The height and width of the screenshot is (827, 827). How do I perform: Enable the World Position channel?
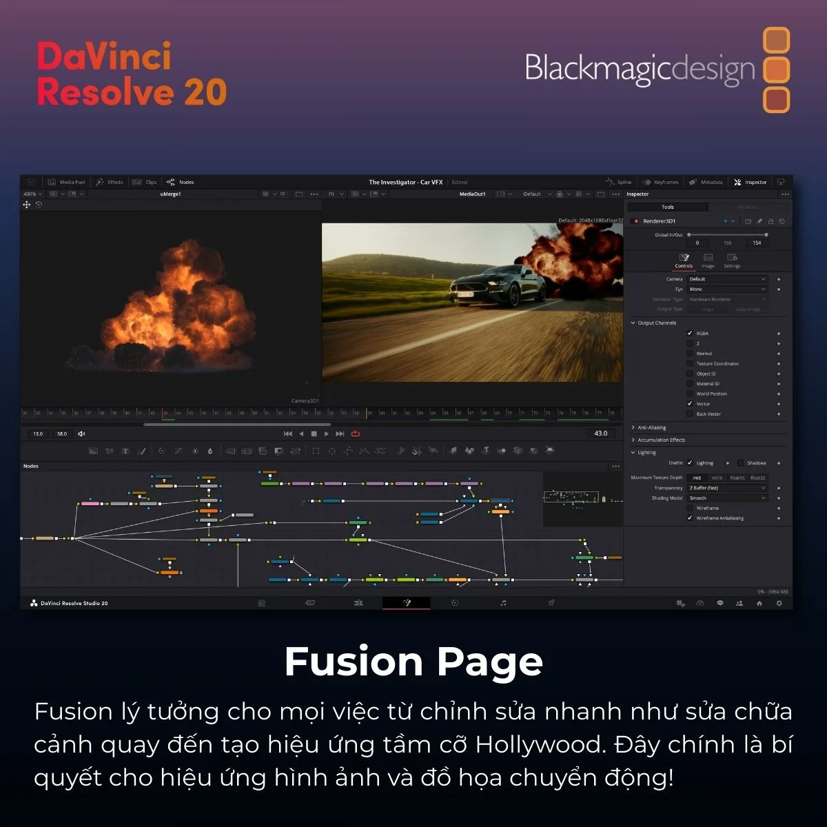point(690,394)
